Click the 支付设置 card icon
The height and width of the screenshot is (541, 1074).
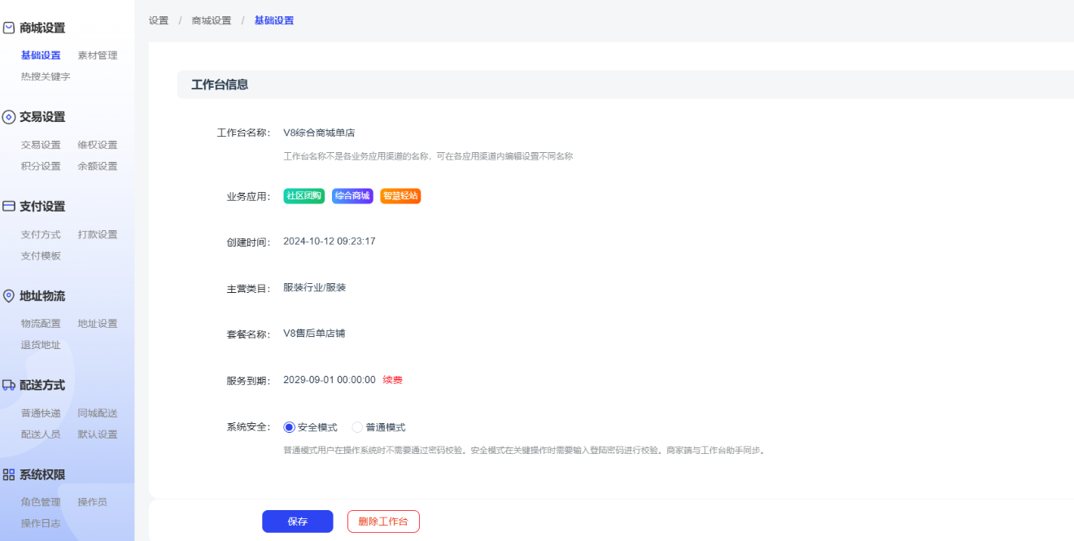(x=9, y=207)
